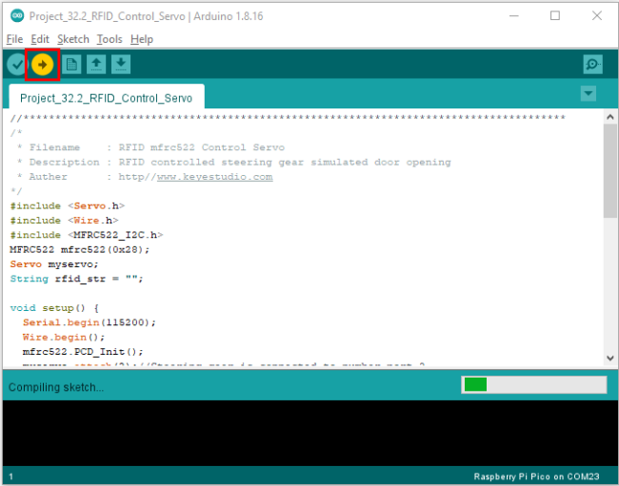The height and width of the screenshot is (486, 619).
Task: Click the '#include <MFRC522_I2C.h>' line
Action: (x=87, y=235)
